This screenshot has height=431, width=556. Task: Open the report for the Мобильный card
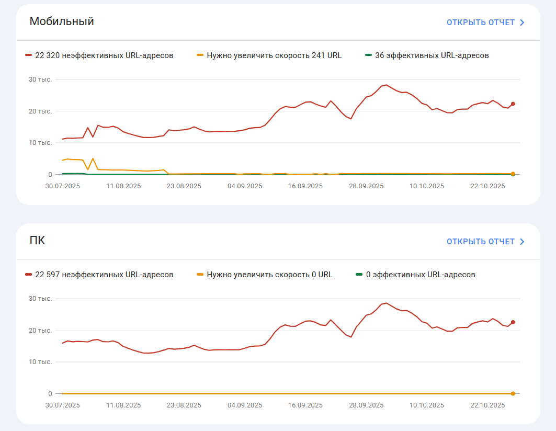[x=480, y=22]
